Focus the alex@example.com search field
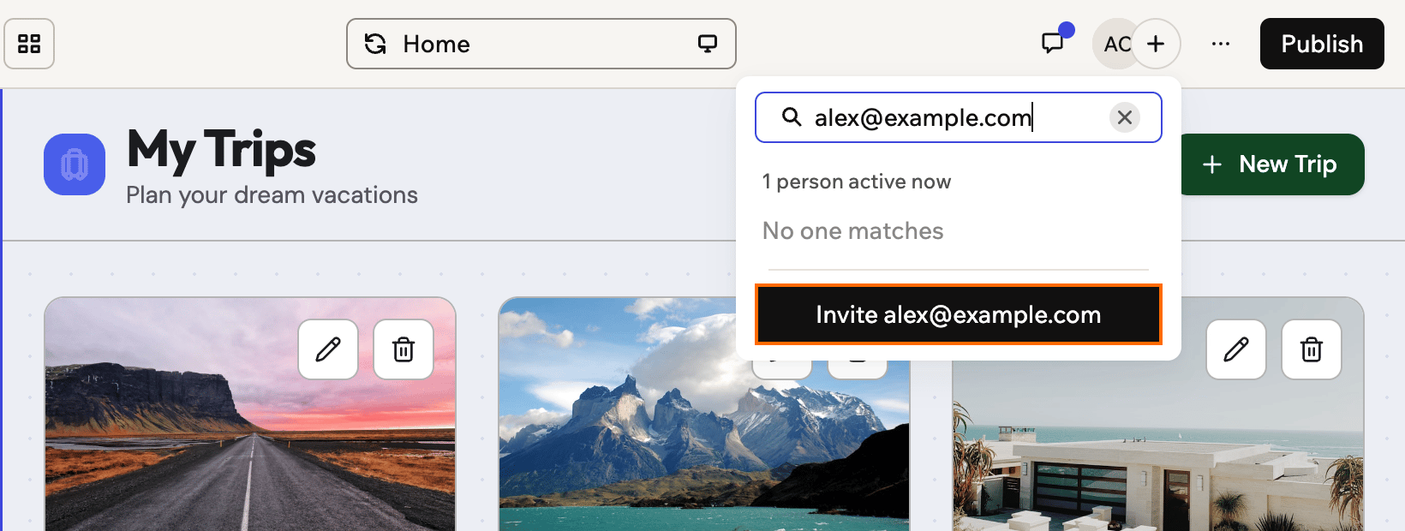Image resolution: width=1405 pixels, height=531 pixels. click(959, 117)
